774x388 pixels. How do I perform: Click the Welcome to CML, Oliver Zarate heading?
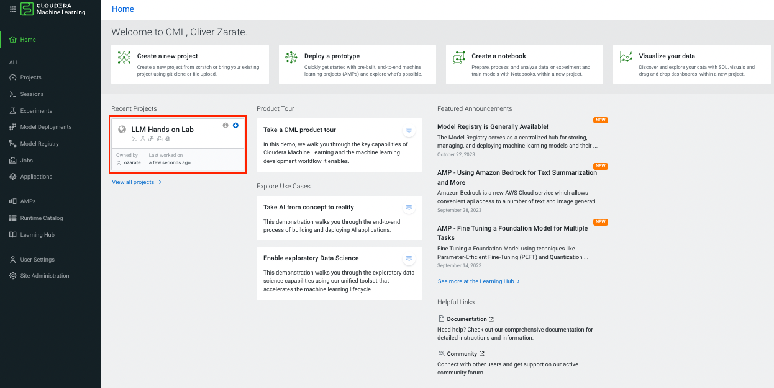click(x=180, y=32)
